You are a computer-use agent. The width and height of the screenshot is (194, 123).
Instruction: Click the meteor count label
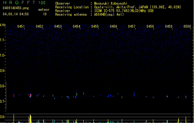(44, 10)
